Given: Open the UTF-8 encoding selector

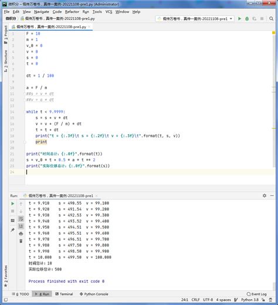Looking at the screenshot, I should pyautogui.click(x=208, y=300).
